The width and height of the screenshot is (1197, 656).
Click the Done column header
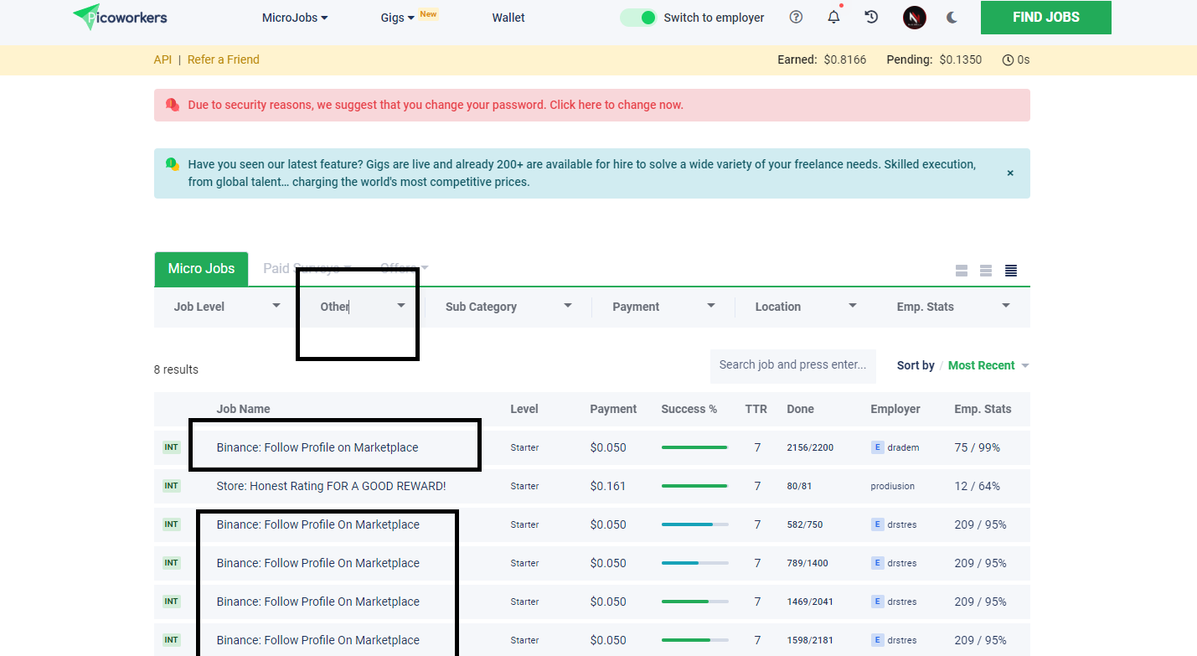(800, 409)
